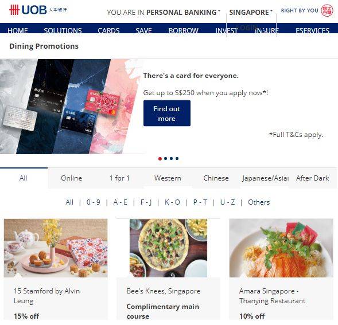Select the fourth carousel slide dot
The image size is (338, 325).
click(177, 159)
